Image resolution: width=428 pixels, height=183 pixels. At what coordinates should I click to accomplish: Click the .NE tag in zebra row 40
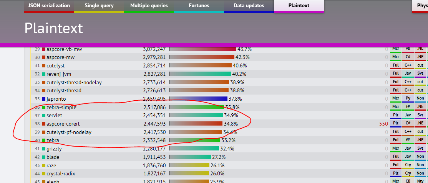coord(420,140)
